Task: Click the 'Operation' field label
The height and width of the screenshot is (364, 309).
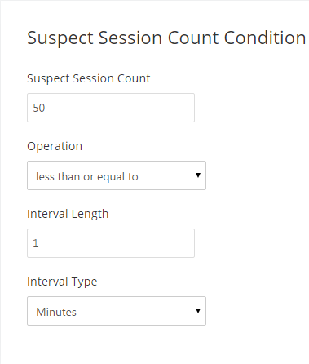Action: click(55, 146)
